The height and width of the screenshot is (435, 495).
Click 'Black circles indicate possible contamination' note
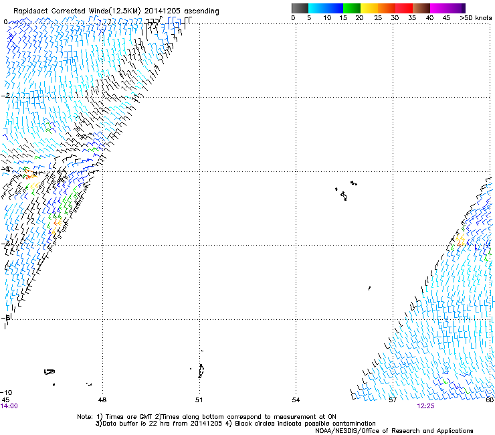tap(305, 424)
